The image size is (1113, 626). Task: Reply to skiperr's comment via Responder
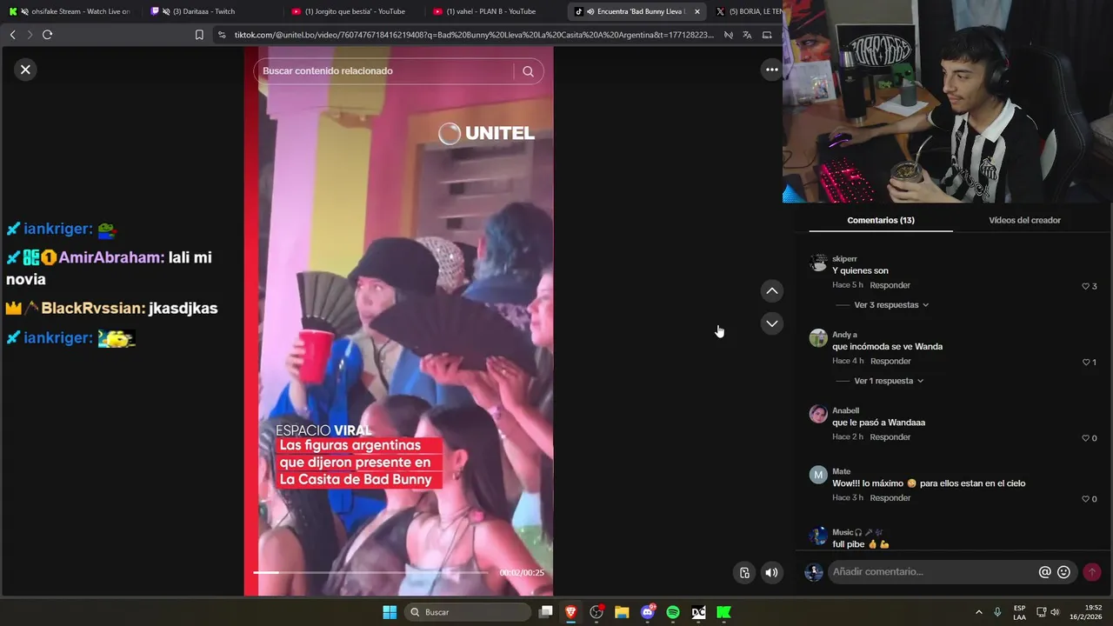coord(890,285)
